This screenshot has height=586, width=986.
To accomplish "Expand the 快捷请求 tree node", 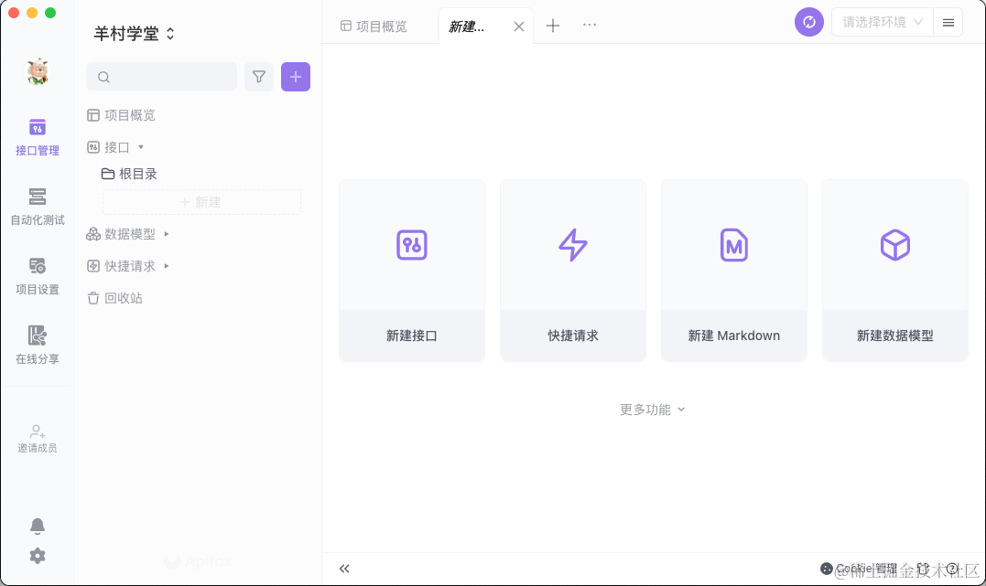I will pyautogui.click(x=167, y=266).
